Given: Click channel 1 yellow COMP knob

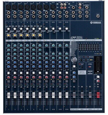Looking at the screenshot, I should click(x=8, y=35).
